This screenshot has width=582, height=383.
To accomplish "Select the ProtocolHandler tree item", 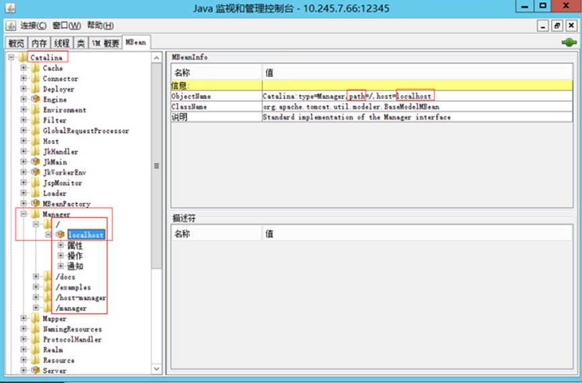I will (x=73, y=339).
